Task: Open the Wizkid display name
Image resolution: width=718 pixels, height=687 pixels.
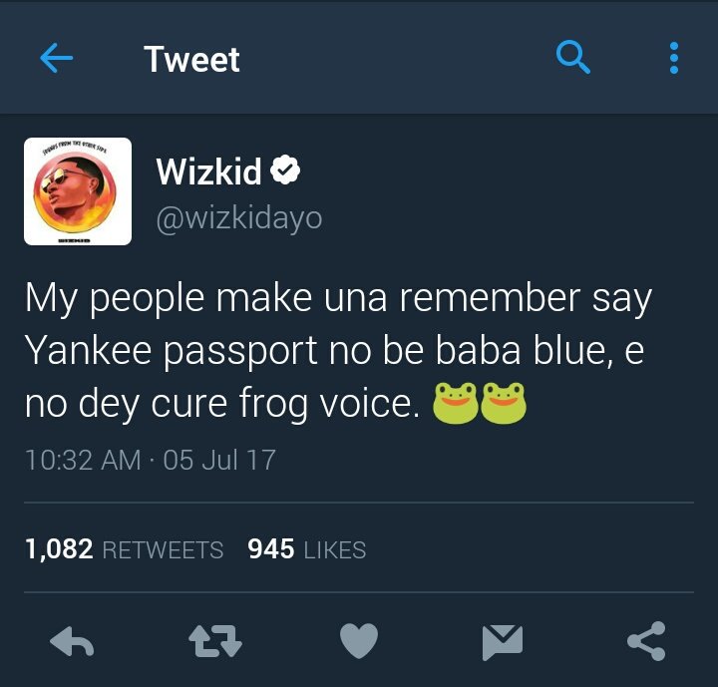Action: click(x=208, y=172)
